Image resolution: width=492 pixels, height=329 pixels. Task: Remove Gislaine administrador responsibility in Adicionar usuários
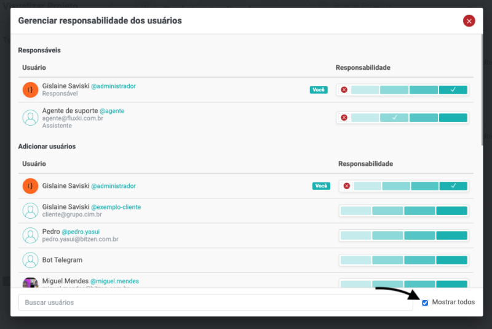347,186
